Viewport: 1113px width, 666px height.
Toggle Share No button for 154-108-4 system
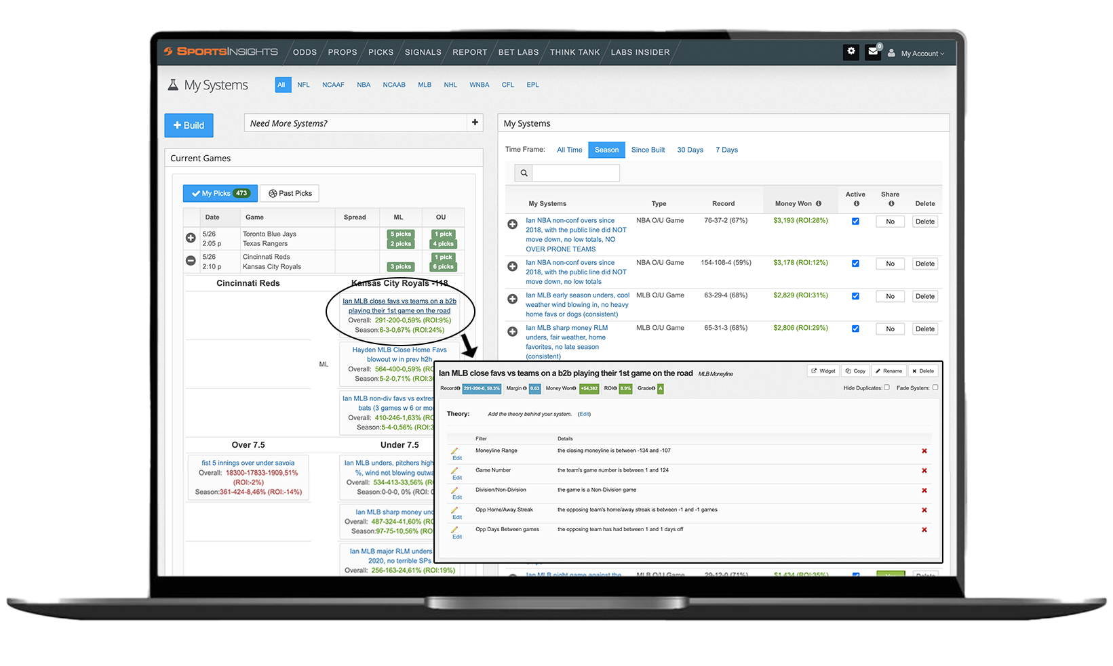tap(891, 264)
